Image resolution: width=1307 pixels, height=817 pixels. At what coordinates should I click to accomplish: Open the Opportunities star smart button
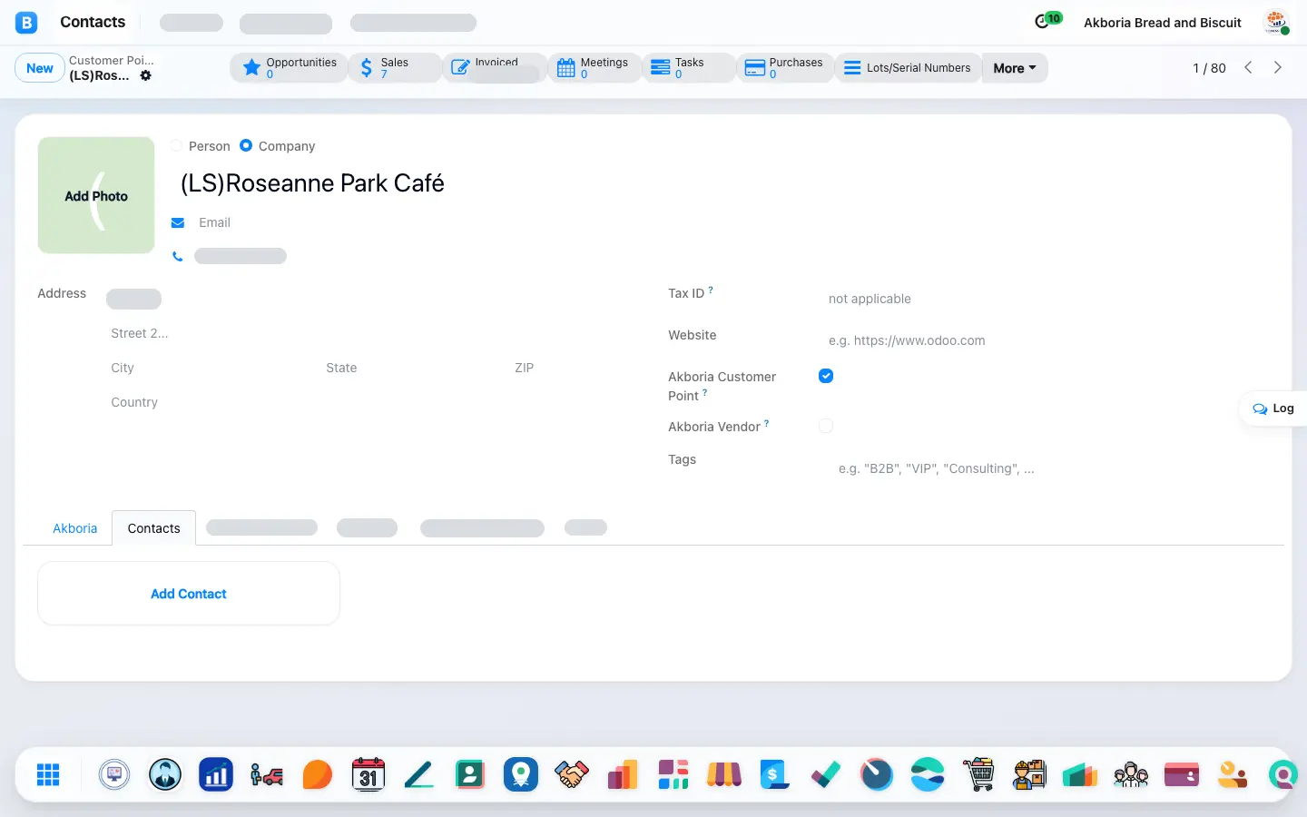click(290, 68)
